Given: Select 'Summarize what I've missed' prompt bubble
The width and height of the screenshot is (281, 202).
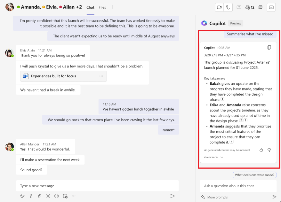Looking at the screenshot, I should coord(250,34).
